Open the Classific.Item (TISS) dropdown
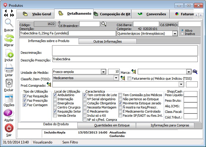Screen dimensions: 206x147 click(117, 78)
